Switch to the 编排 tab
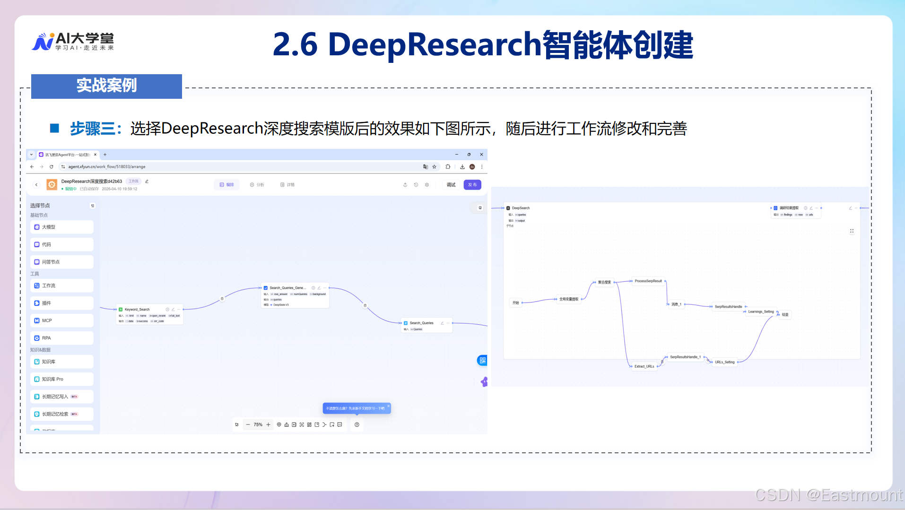905x510 pixels. (x=227, y=185)
